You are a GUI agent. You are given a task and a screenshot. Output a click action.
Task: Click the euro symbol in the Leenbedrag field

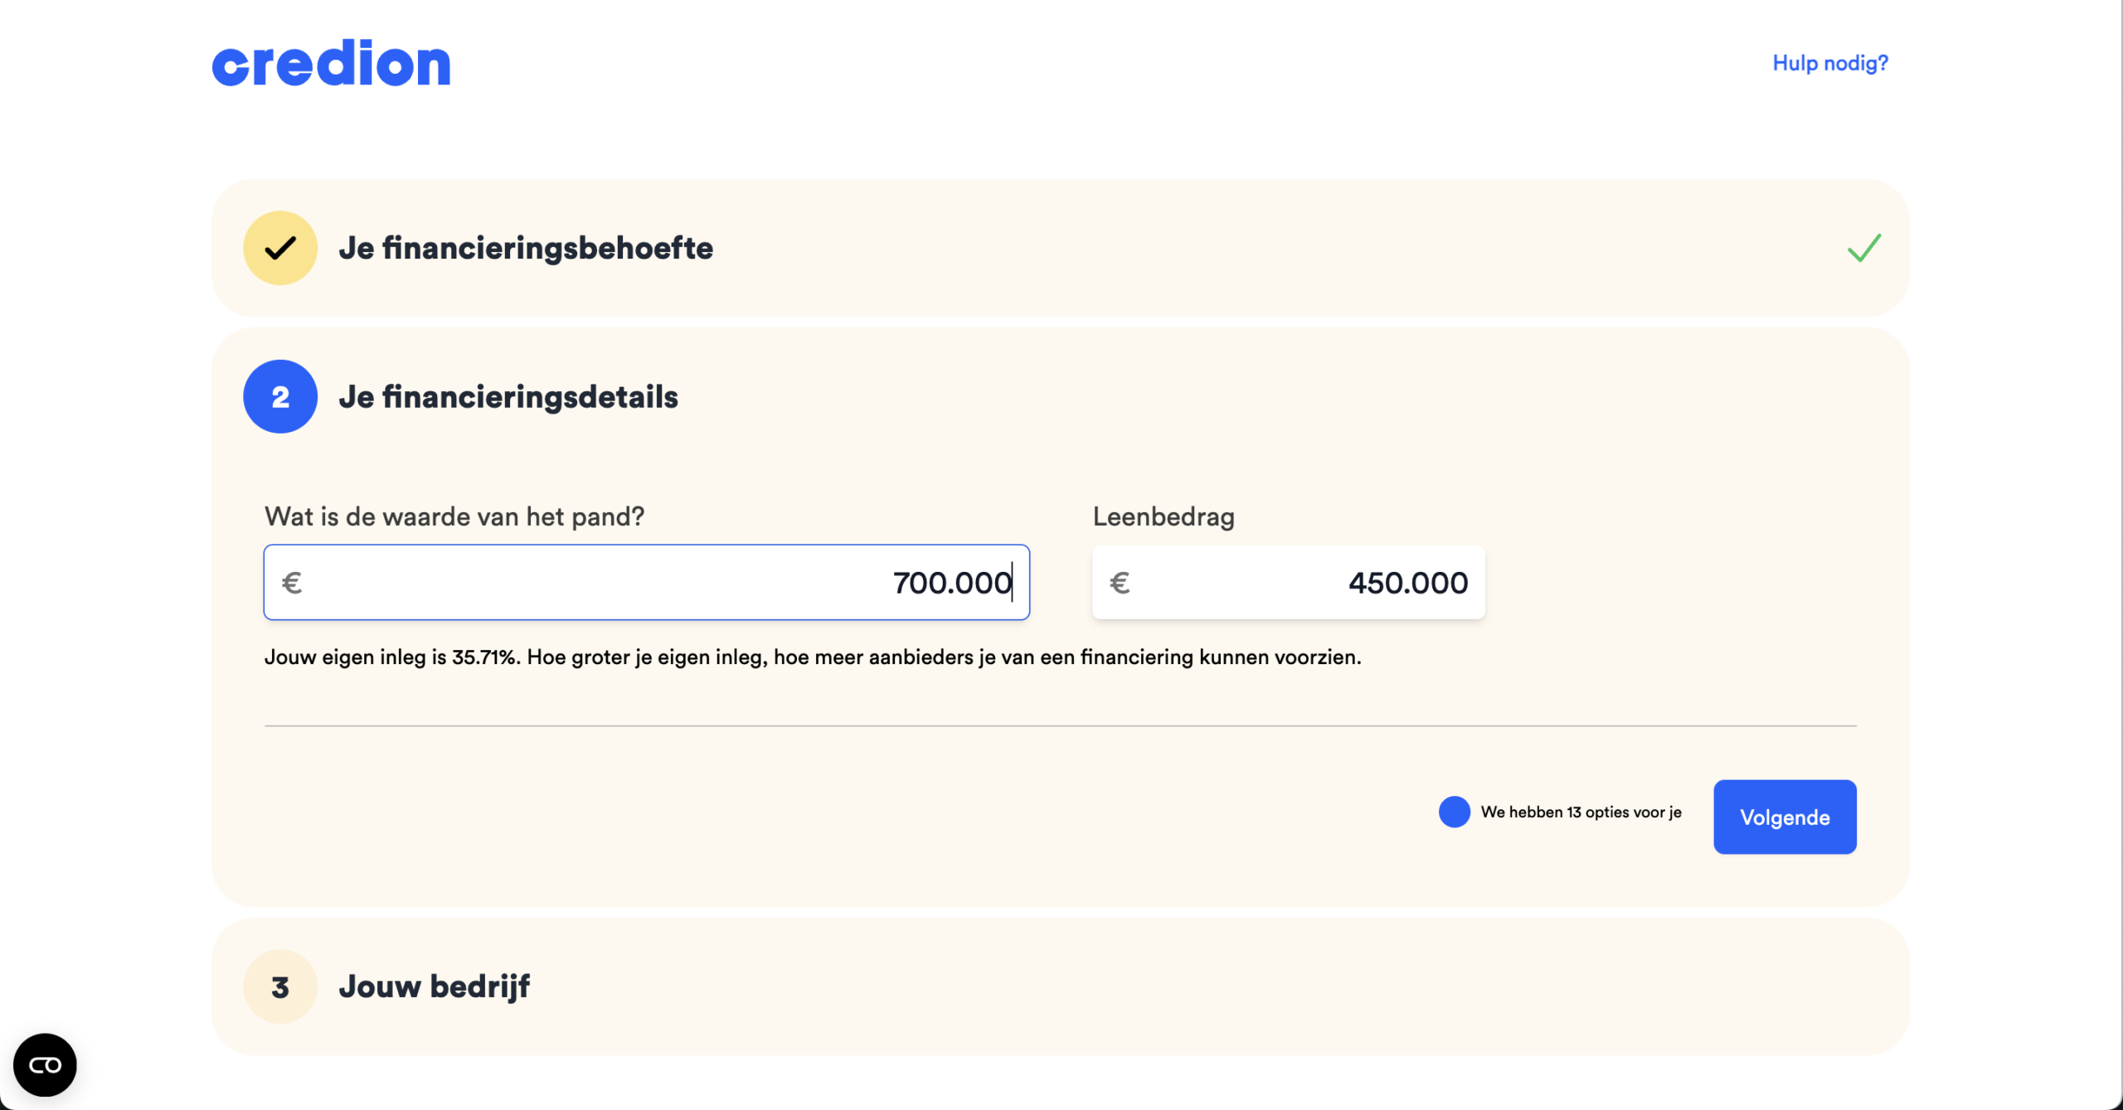tap(1120, 582)
